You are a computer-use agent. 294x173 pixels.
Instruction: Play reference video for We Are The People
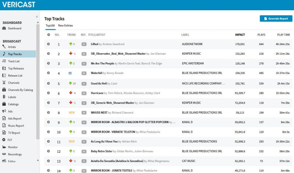(x=84, y=63)
